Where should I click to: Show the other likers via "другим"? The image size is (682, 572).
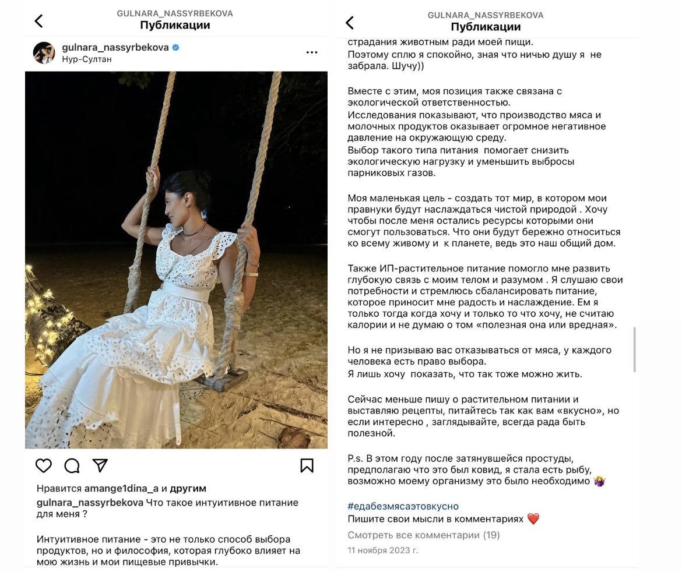tap(188, 488)
